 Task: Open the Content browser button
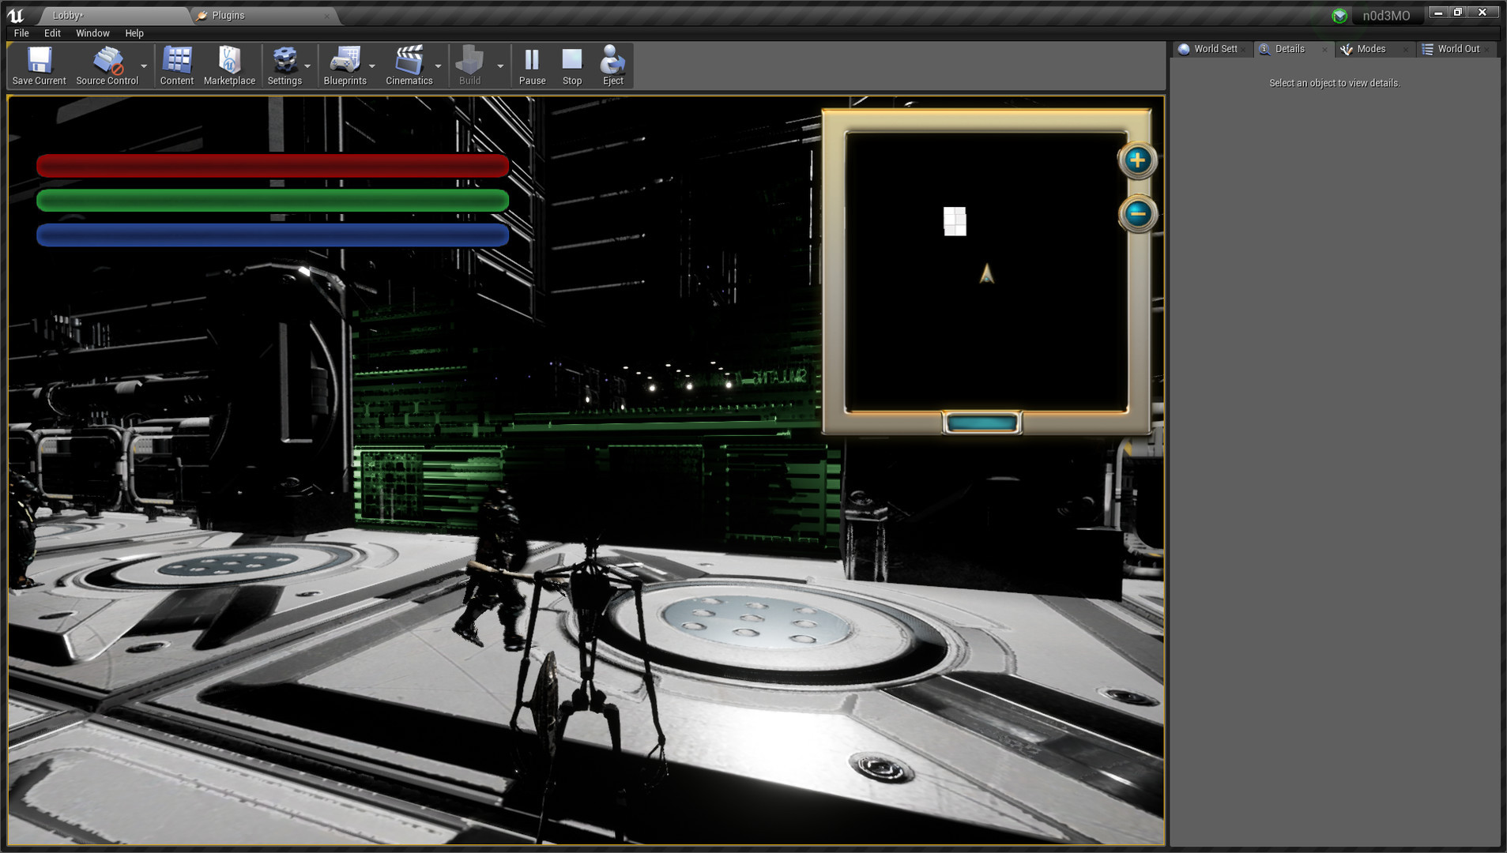tap(176, 66)
